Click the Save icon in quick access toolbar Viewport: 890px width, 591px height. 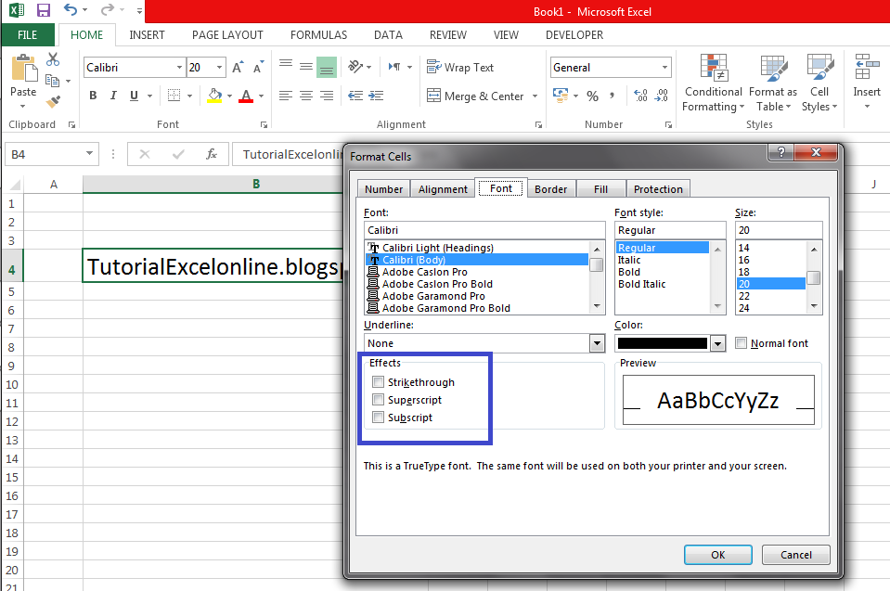coord(43,10)
